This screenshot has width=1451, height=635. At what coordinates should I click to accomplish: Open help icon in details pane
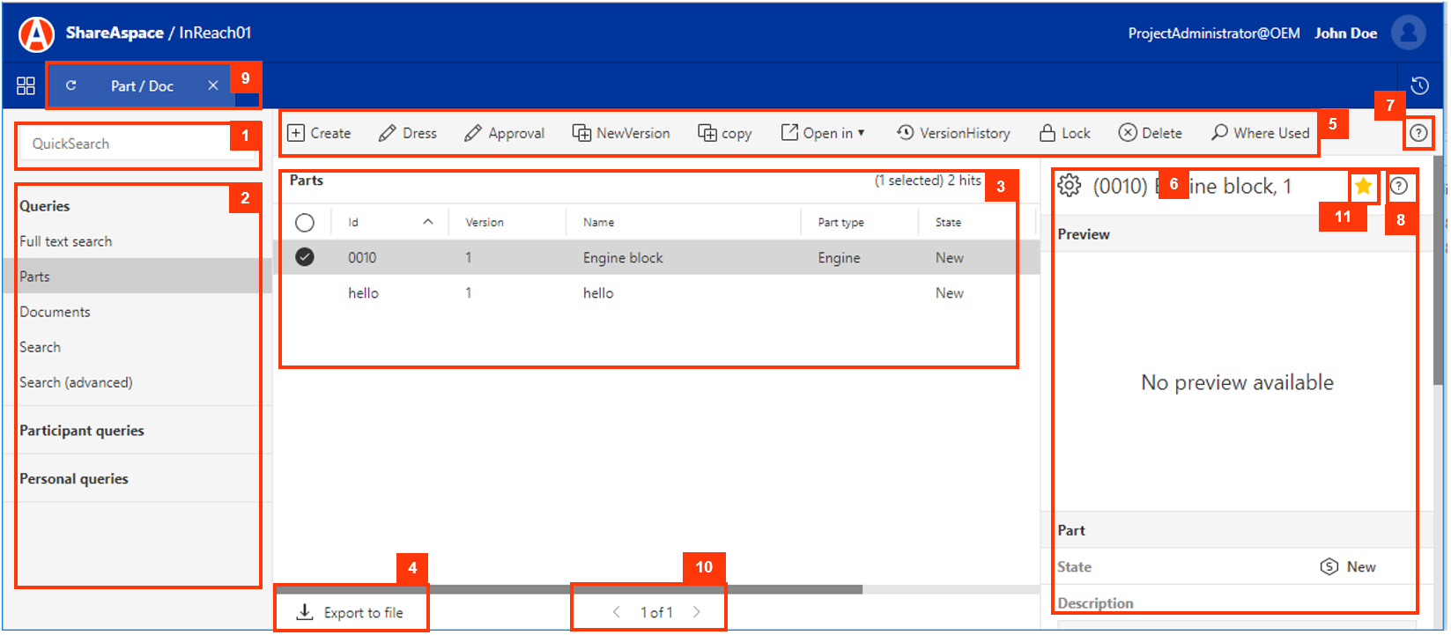[x=1398, y=186]
